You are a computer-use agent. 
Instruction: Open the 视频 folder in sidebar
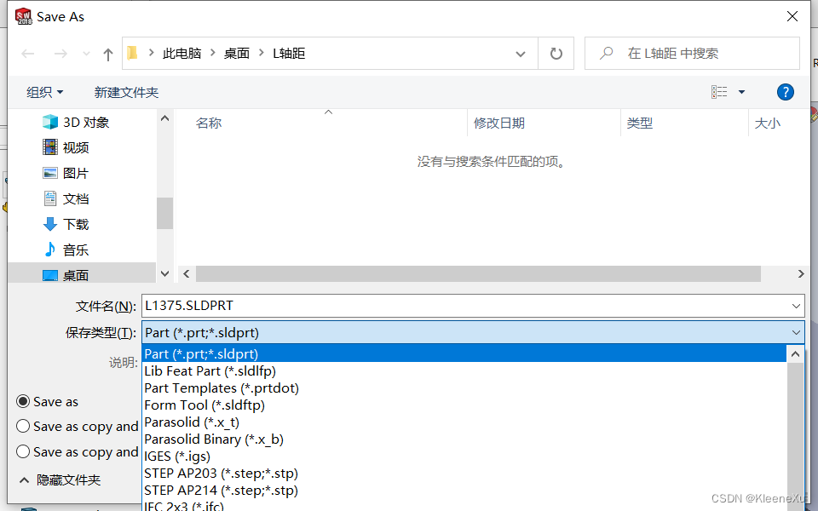coord(75,147)
